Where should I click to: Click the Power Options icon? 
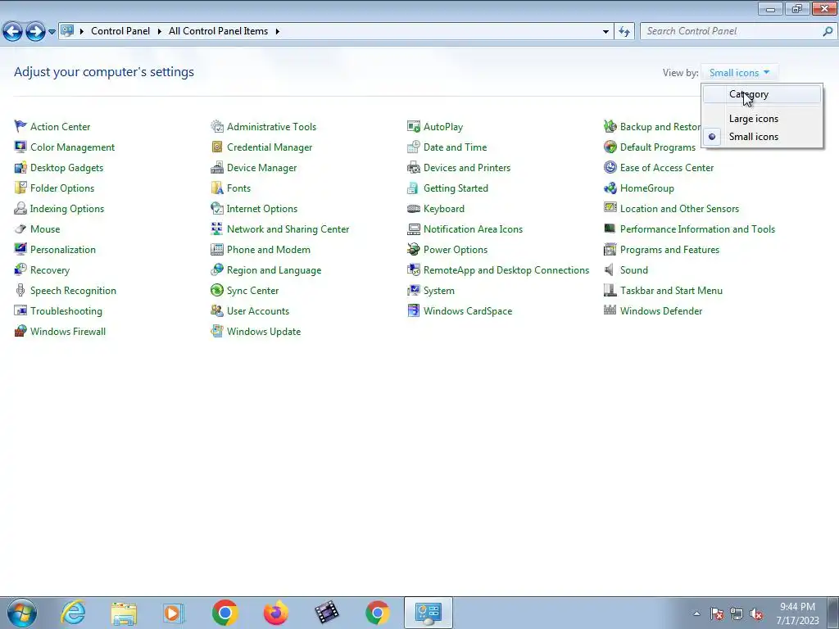(414, 249)
